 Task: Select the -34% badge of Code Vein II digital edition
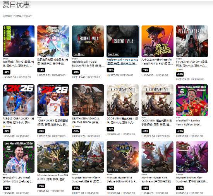(x=145, y=131)
